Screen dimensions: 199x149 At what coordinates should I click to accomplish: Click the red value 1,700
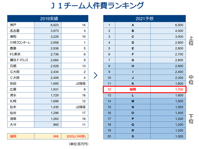179,89
